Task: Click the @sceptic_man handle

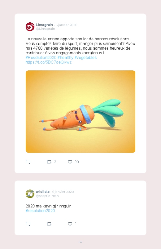Action: point(47,196)
